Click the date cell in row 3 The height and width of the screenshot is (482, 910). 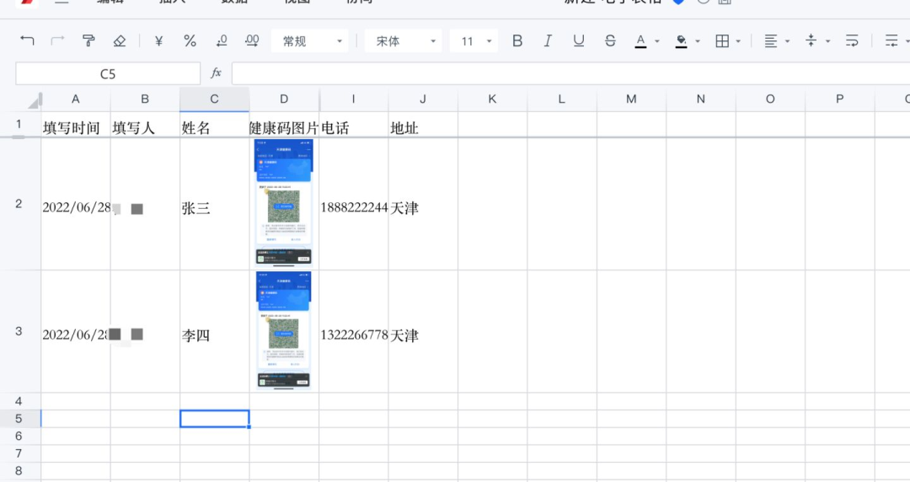click(76, 332)
